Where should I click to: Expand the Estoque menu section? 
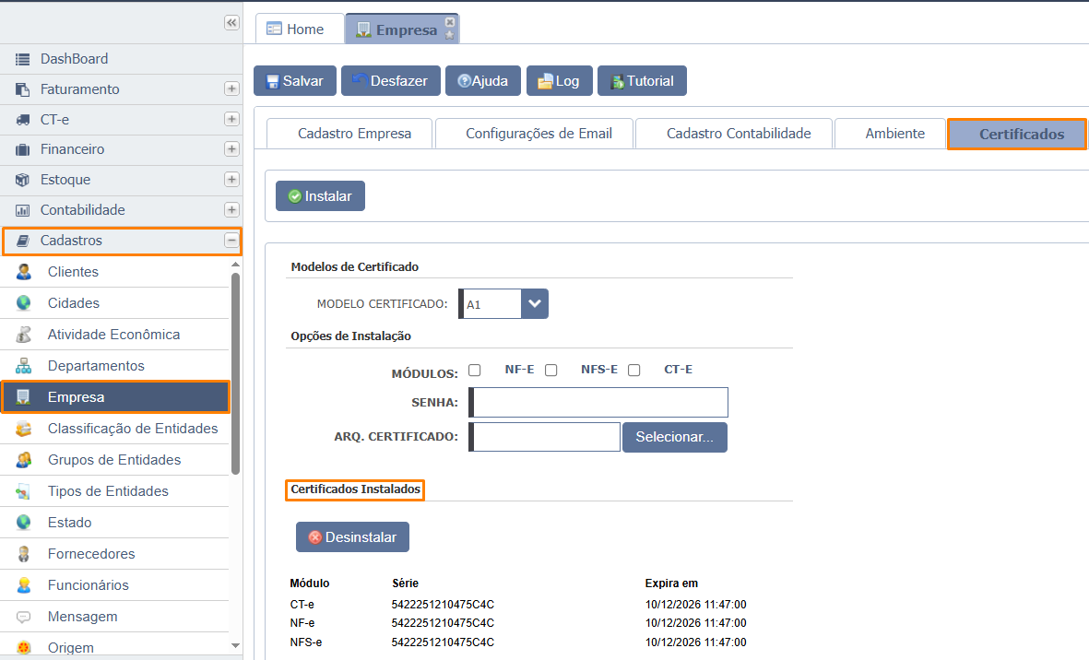coord(232,180)
